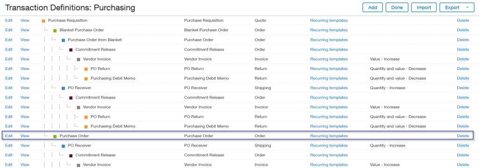The height and width of the screenshot is (168, 479).
Task: View the highlighted Purchase Order definition
Action: (x=25, y=136)
